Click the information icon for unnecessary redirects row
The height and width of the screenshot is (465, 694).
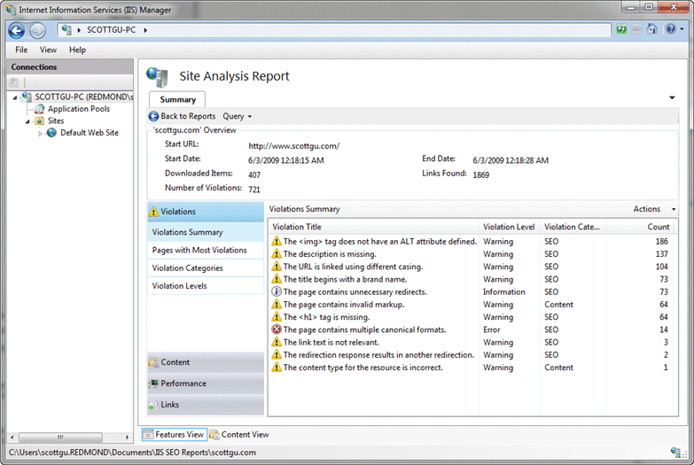click(277, 291)
